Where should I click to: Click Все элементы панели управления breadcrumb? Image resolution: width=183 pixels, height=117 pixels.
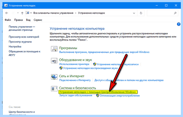click(x=53, y=13)
